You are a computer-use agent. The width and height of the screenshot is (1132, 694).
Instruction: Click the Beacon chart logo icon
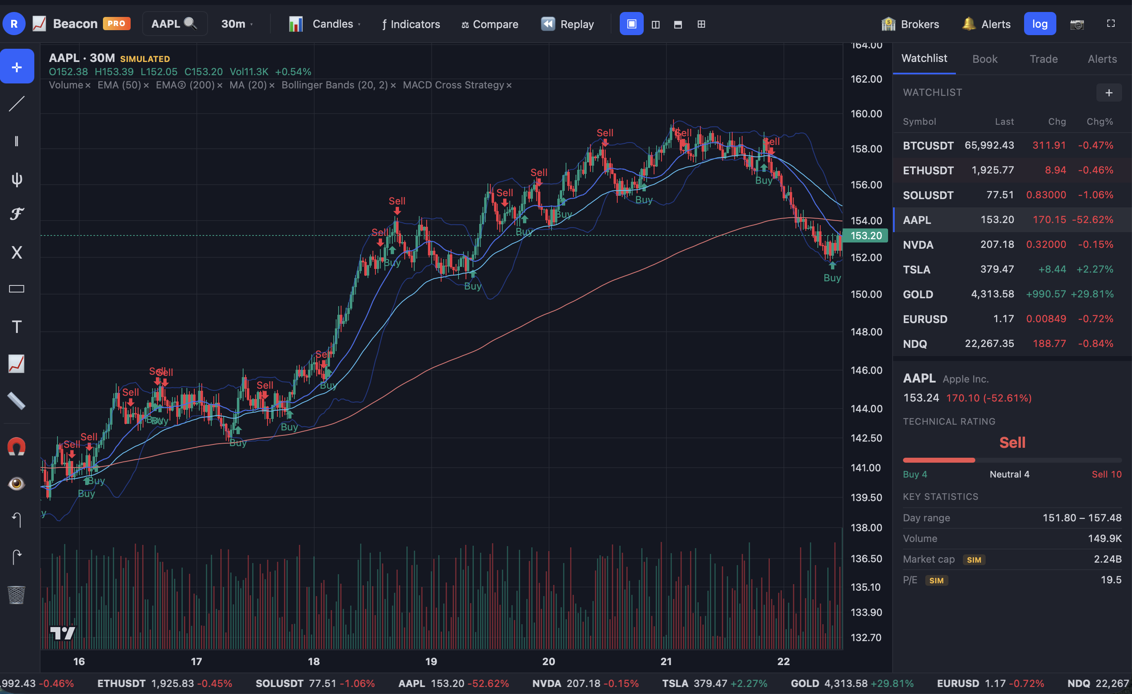point(40,24)
